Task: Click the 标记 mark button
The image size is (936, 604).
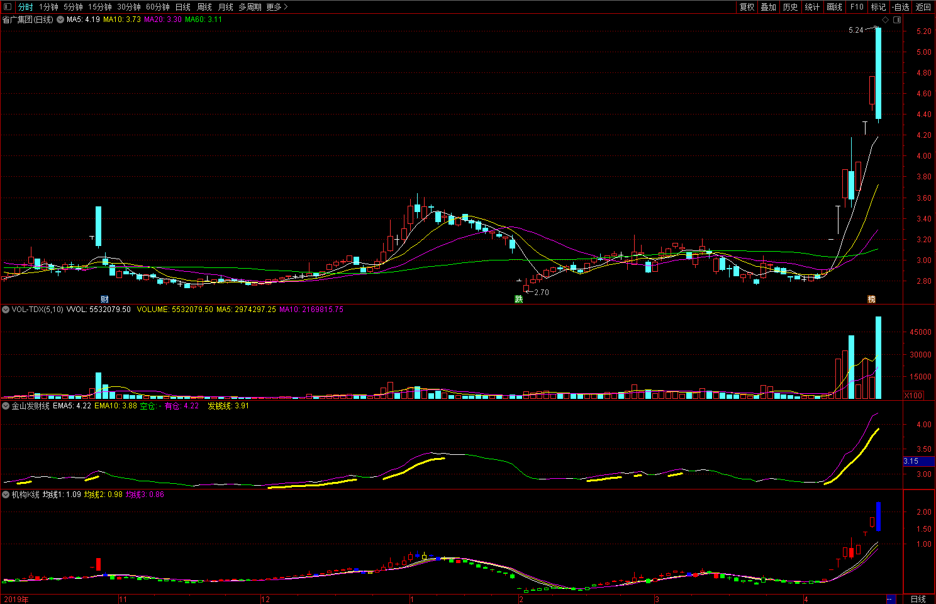Action: (x=878, y=7)
